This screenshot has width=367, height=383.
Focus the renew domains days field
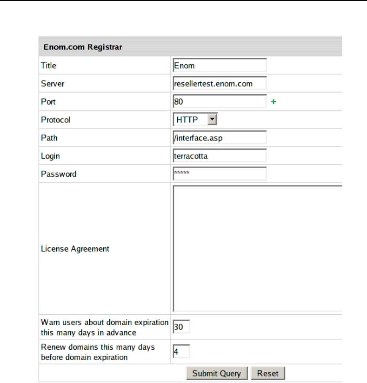pyautogui.click(x=181, y=352)
